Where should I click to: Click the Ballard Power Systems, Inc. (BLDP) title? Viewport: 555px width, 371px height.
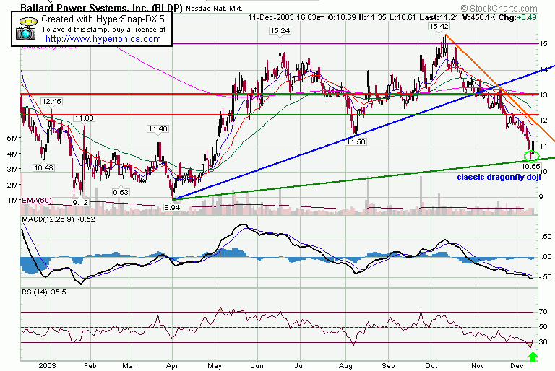click(101, 8)
